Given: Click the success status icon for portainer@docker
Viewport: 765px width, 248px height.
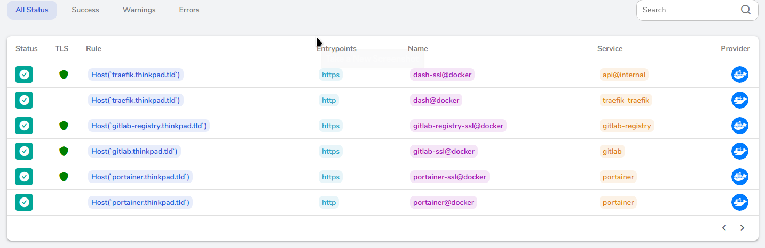Looking at the screenshot, I should point(24,202).
